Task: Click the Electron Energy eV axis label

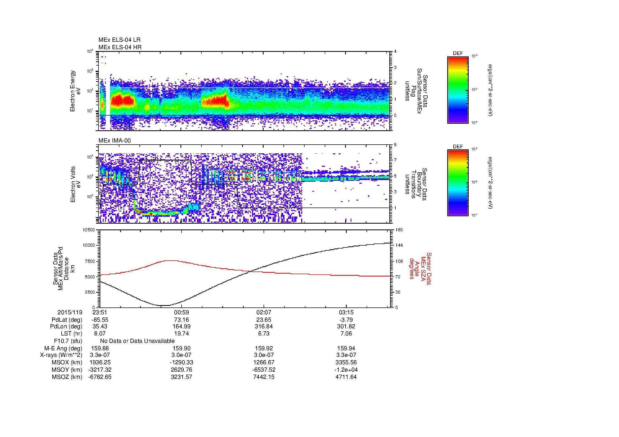Action: 75,91
